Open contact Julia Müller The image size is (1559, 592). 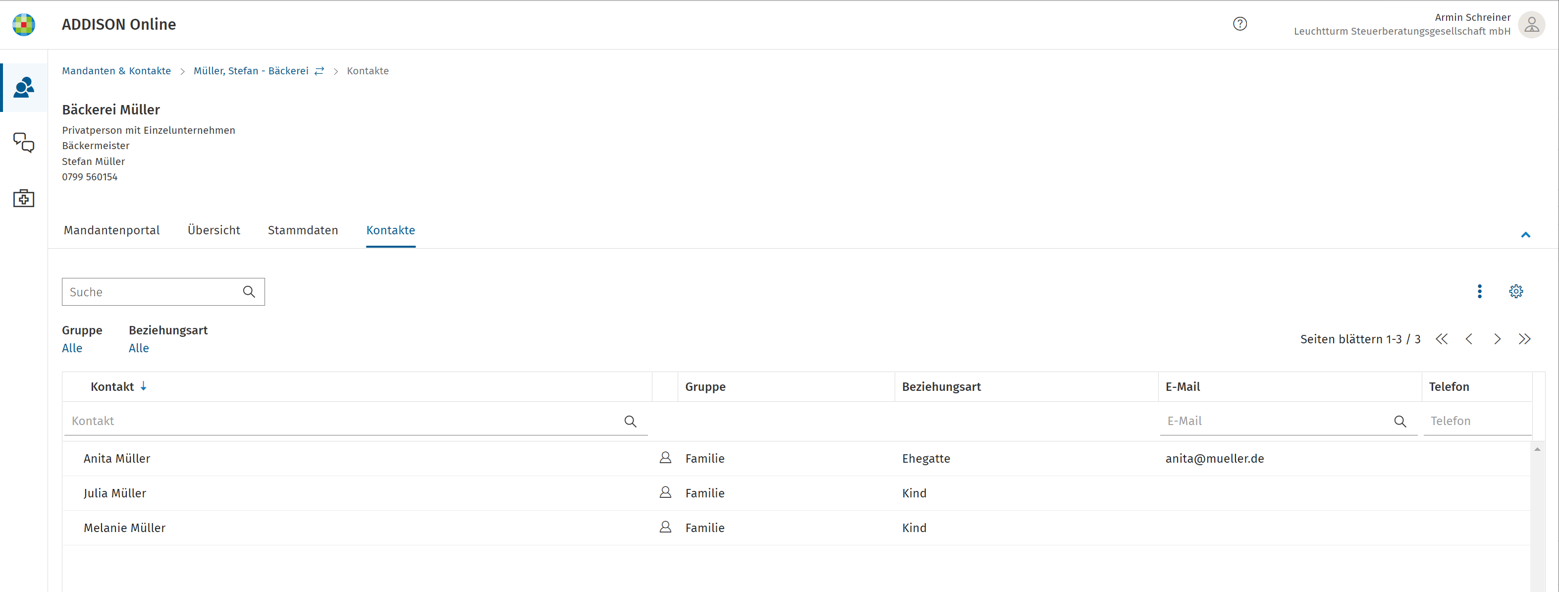tap(115, 493)
